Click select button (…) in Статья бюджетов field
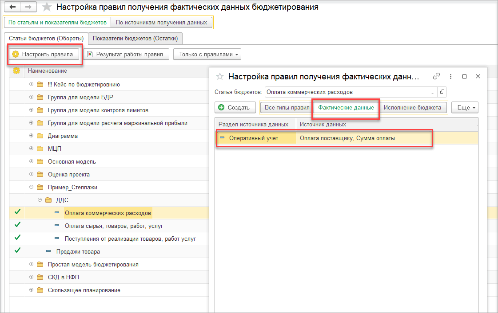Viewport: 498px width, 313px height. (433, 92)
